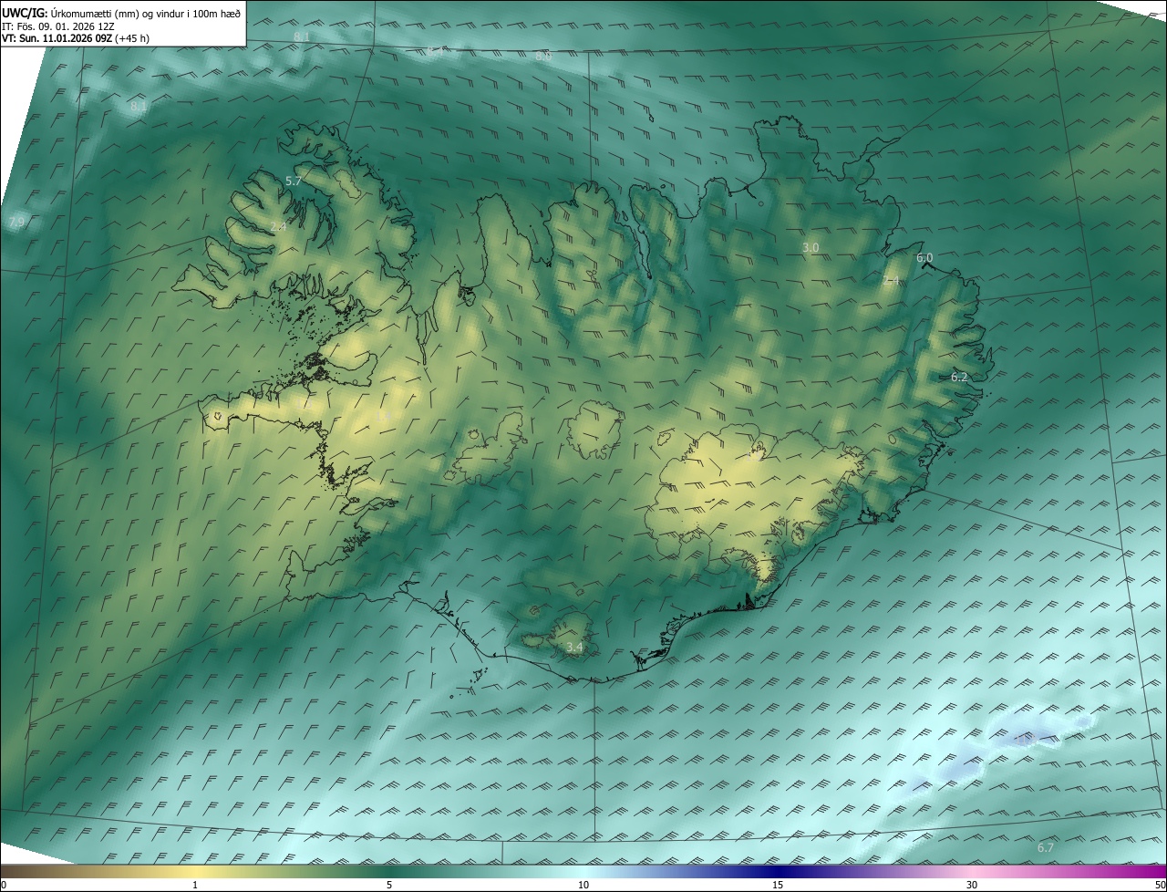
Task: Click the 'UWC/IG:' title text
Action: 25,13
